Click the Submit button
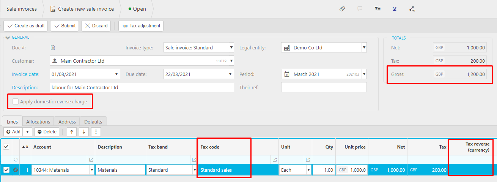This screenshot has height=182, width=497. tap(64, 26)
